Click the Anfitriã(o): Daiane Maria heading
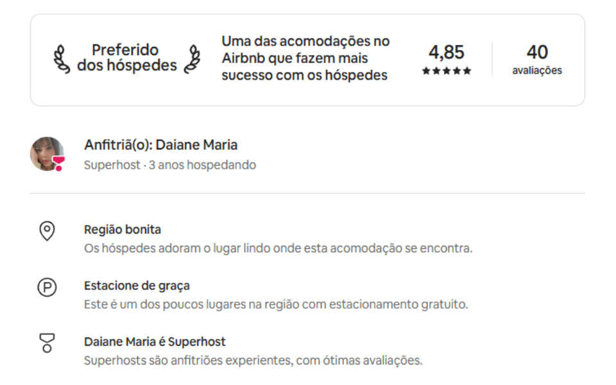616x385 pixels. tap(160, 145)
